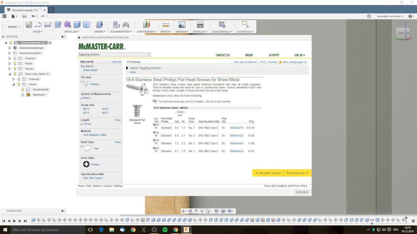Expand the Benannte Ansichten tree node

tap(10, 53)
